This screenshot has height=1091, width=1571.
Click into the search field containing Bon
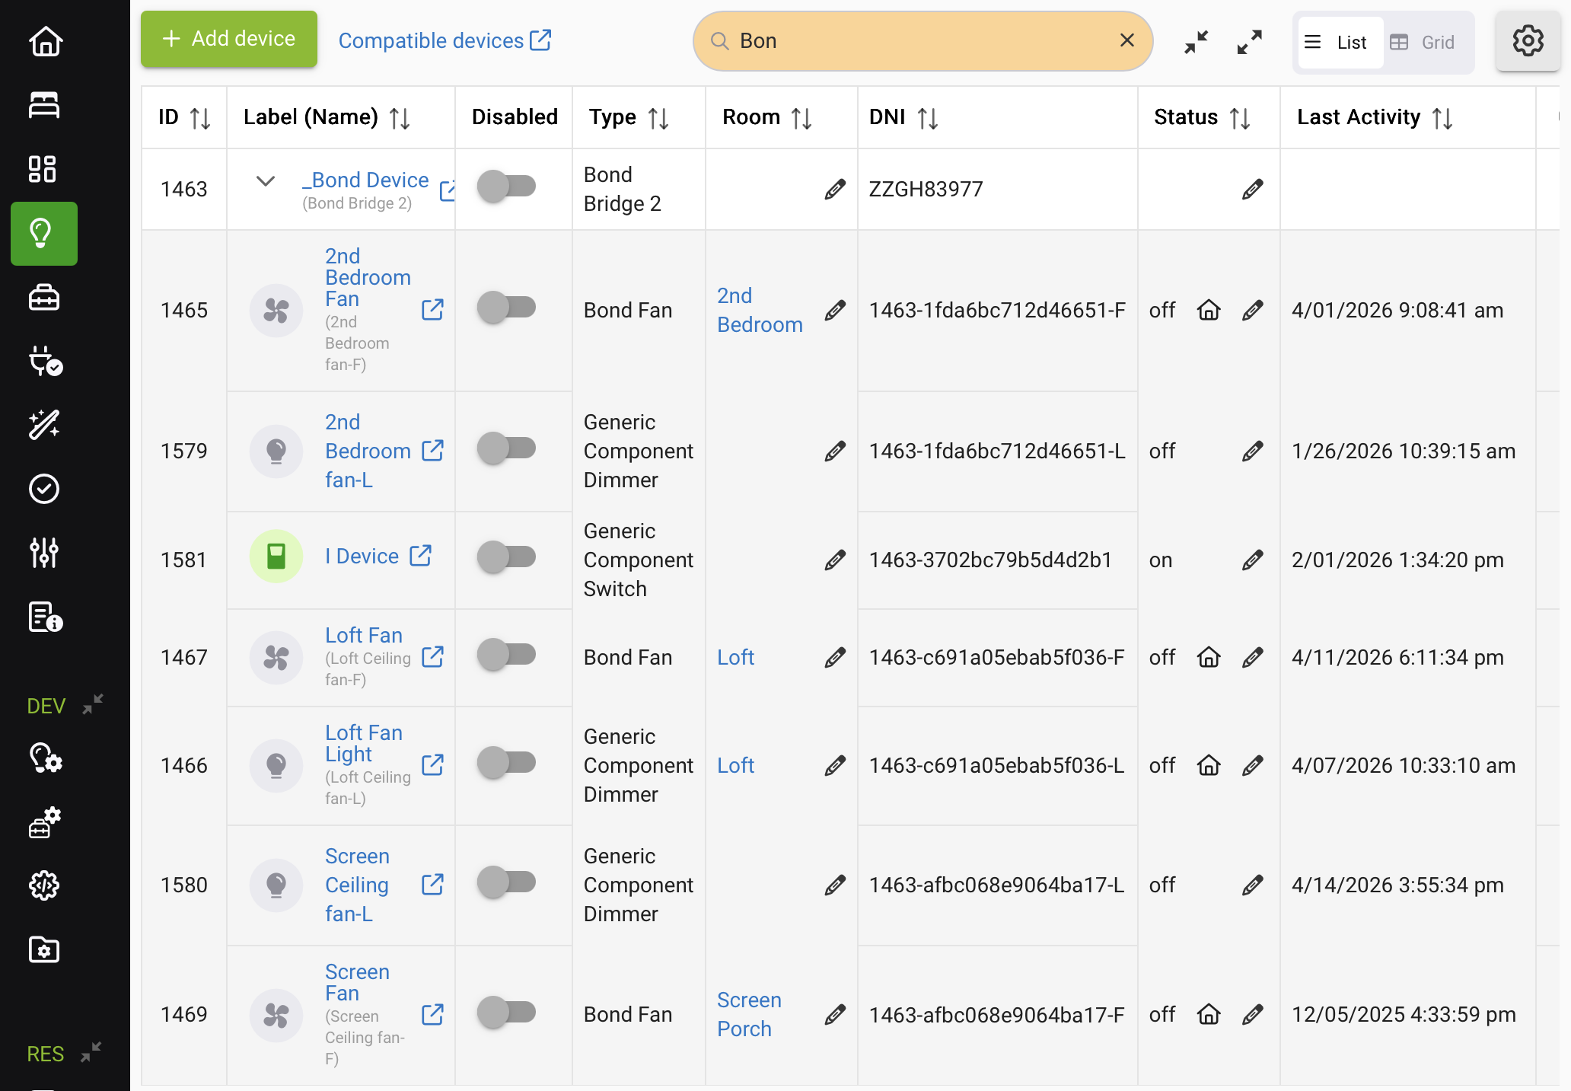pos(913,41)
